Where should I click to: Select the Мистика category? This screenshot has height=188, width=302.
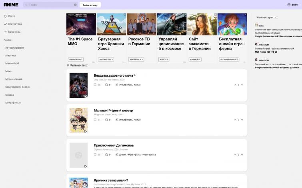click(x=10, y=55)
